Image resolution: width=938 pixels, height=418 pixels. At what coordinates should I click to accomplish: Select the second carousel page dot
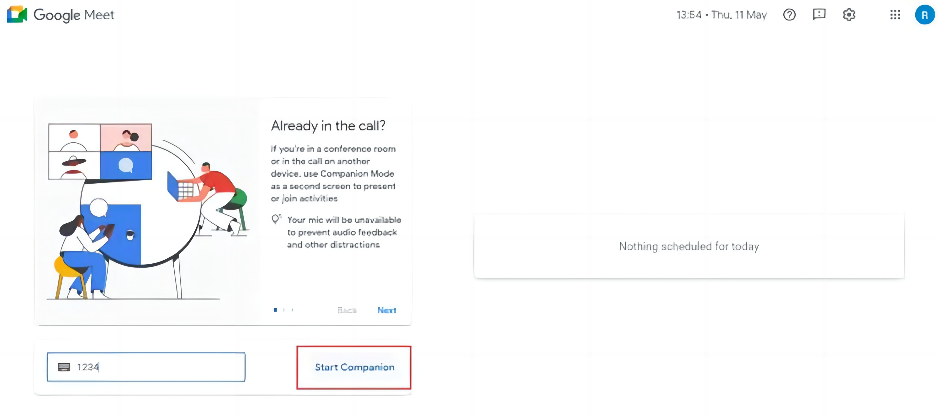tap(284, 310)
